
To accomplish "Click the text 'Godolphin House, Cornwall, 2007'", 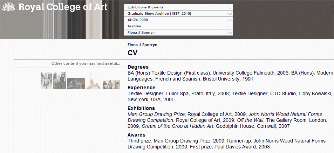I will 253,126.
